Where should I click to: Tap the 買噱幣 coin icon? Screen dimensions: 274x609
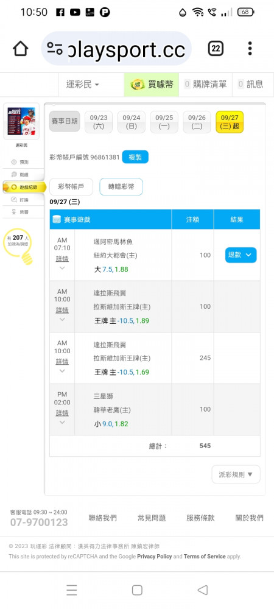pyautogui.click(x=138, y=84)
